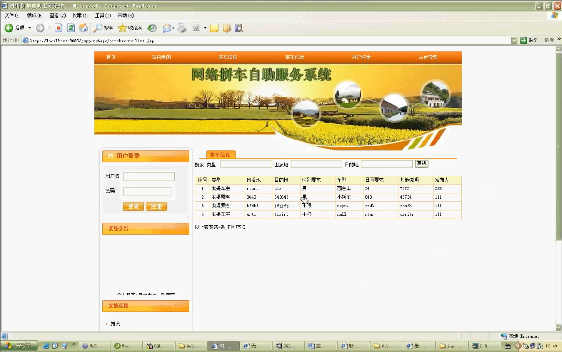Viewport: 562px width, 352px height.
Task: Click the Print toolbar icon
Action: click(x=182, y=28)
